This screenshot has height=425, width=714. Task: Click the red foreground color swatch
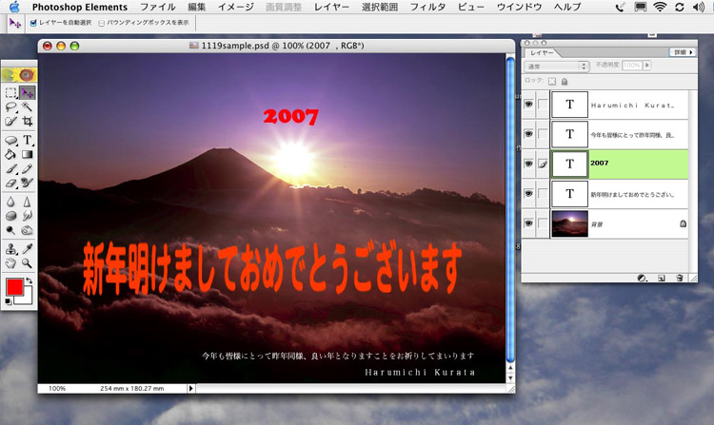click(14, 287)
